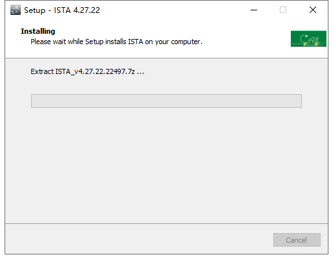Click the installation progress bar
Image resolution: width=333 pixels, height=259 pixels.
(166, 101)
